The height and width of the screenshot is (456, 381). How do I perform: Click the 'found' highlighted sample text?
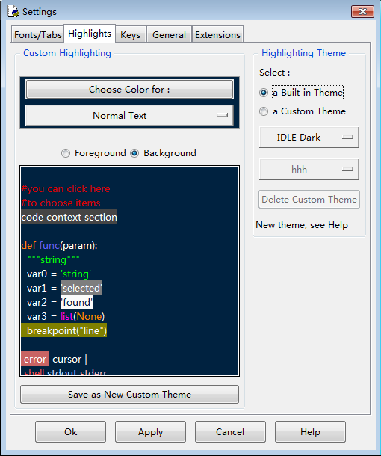point(77,303)
